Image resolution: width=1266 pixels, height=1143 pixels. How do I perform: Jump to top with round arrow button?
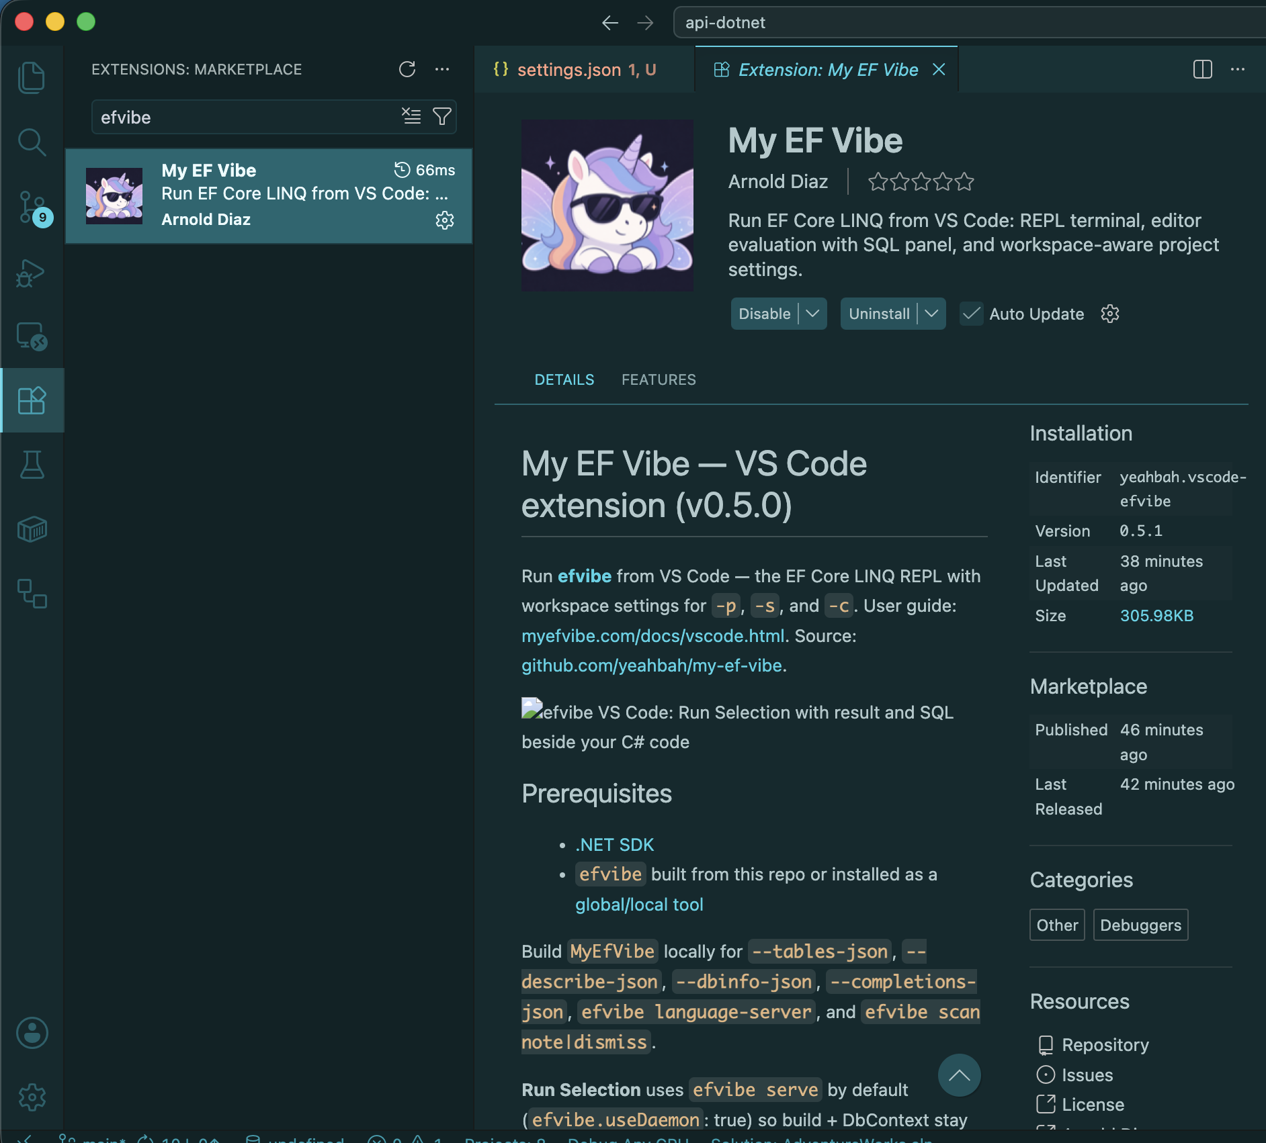959,1075
